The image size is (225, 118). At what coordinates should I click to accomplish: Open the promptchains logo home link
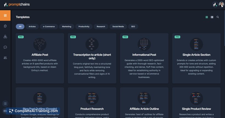click(x=17, y=4)
